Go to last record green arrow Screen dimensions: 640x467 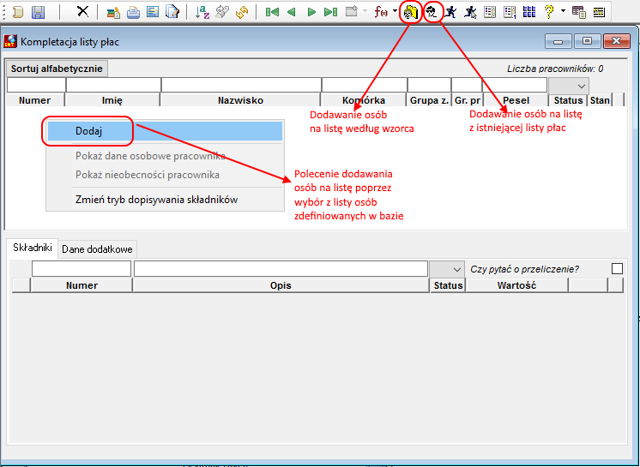330,12
